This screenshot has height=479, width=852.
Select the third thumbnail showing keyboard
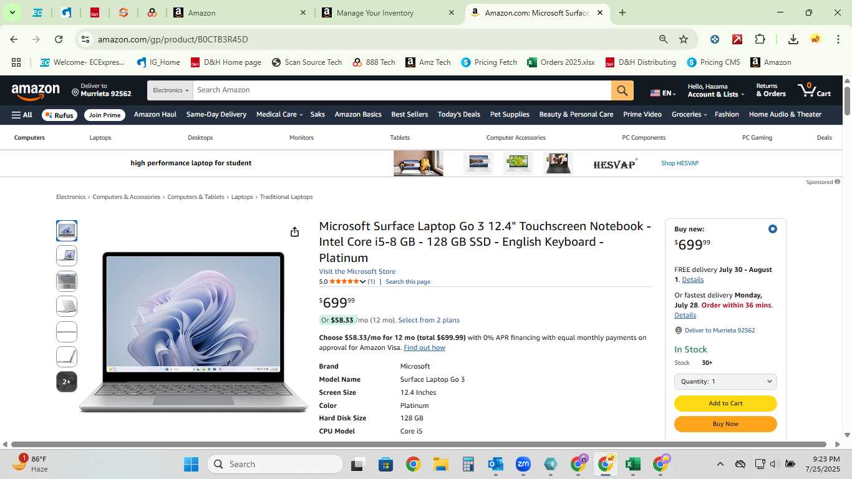[x=67, y=281]
